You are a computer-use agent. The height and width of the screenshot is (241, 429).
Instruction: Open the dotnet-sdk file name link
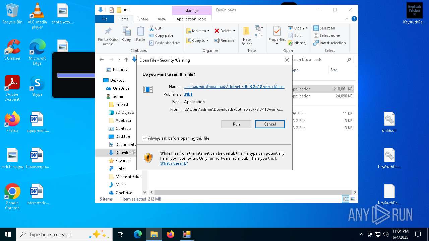pos(234,87)
